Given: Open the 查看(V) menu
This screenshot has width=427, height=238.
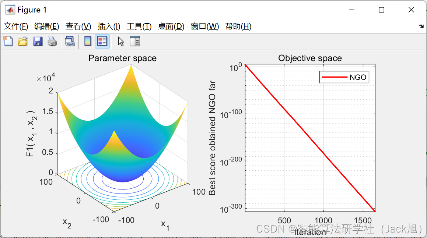Looking at the screenshot, I should pyautogui.click(x=78, y=26).
